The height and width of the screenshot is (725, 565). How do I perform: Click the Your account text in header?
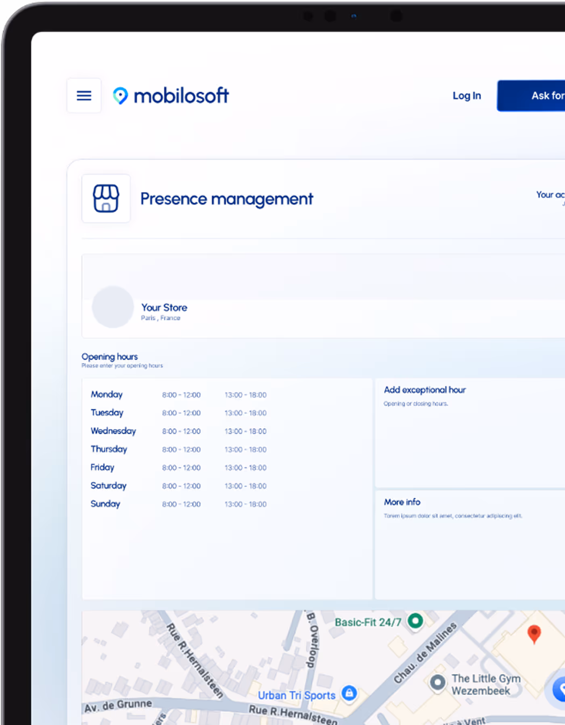click(550, 195)
